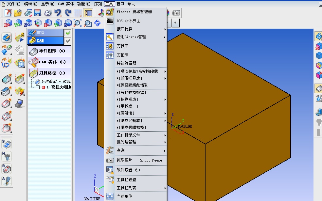Screen dimensions: 322x201
Task: Click green checkmark beside 准备
Action: (x=68, y=33)
